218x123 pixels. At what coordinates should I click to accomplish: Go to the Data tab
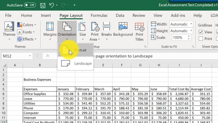coord(120,15)
